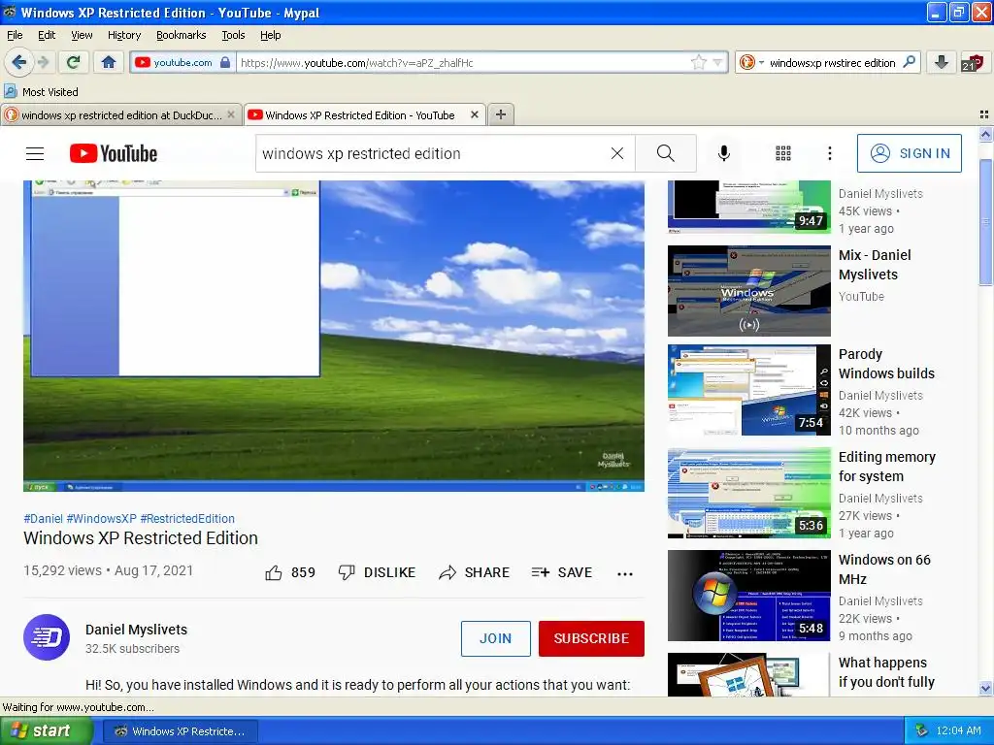This screenshot has width=994, height=745.
Task: Open more actions ellipsis under video
Action: click(x=625, y=574)
